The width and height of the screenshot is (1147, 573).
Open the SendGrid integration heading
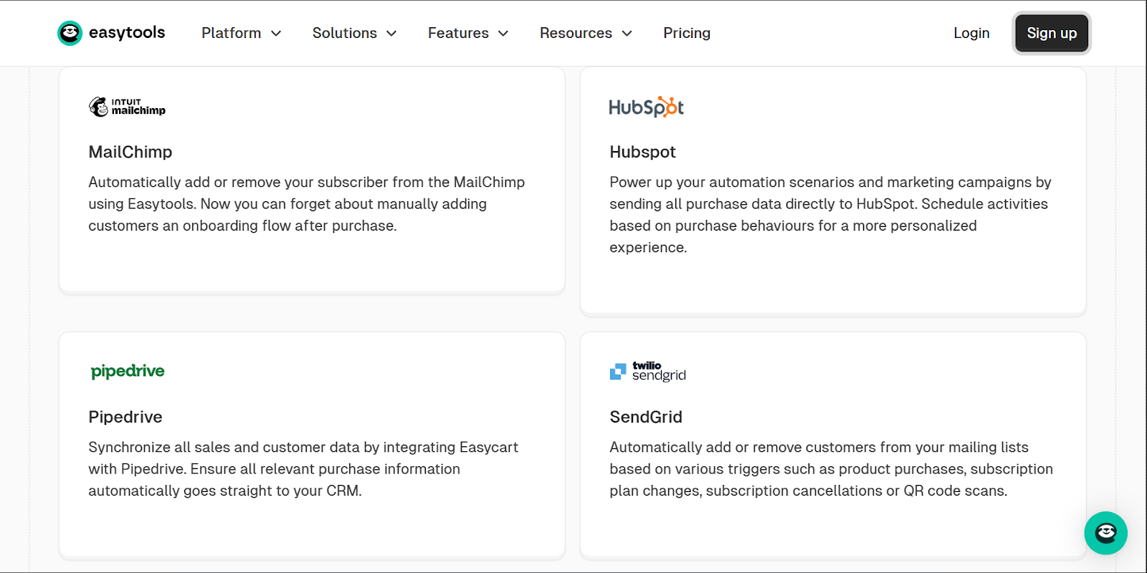(x=646, y=417)
